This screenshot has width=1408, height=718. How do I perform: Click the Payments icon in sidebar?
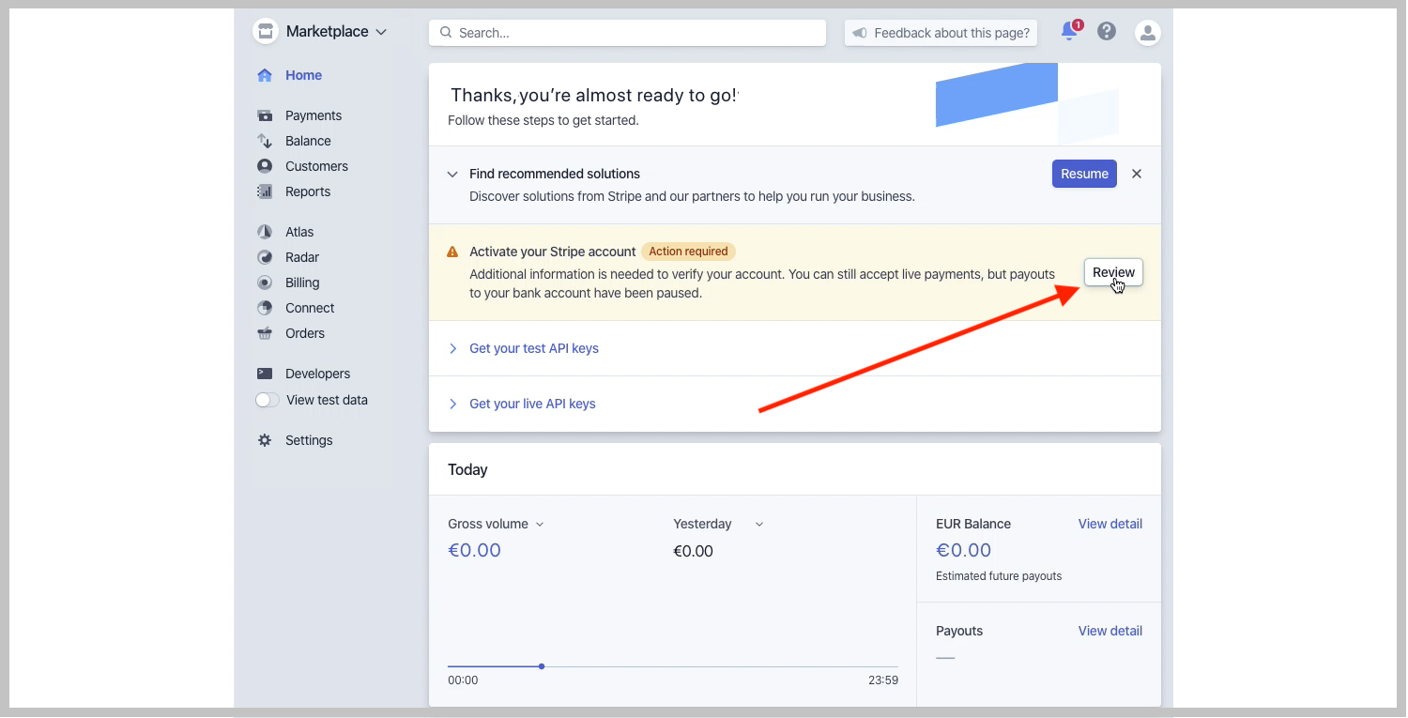(x=265, y=115)
